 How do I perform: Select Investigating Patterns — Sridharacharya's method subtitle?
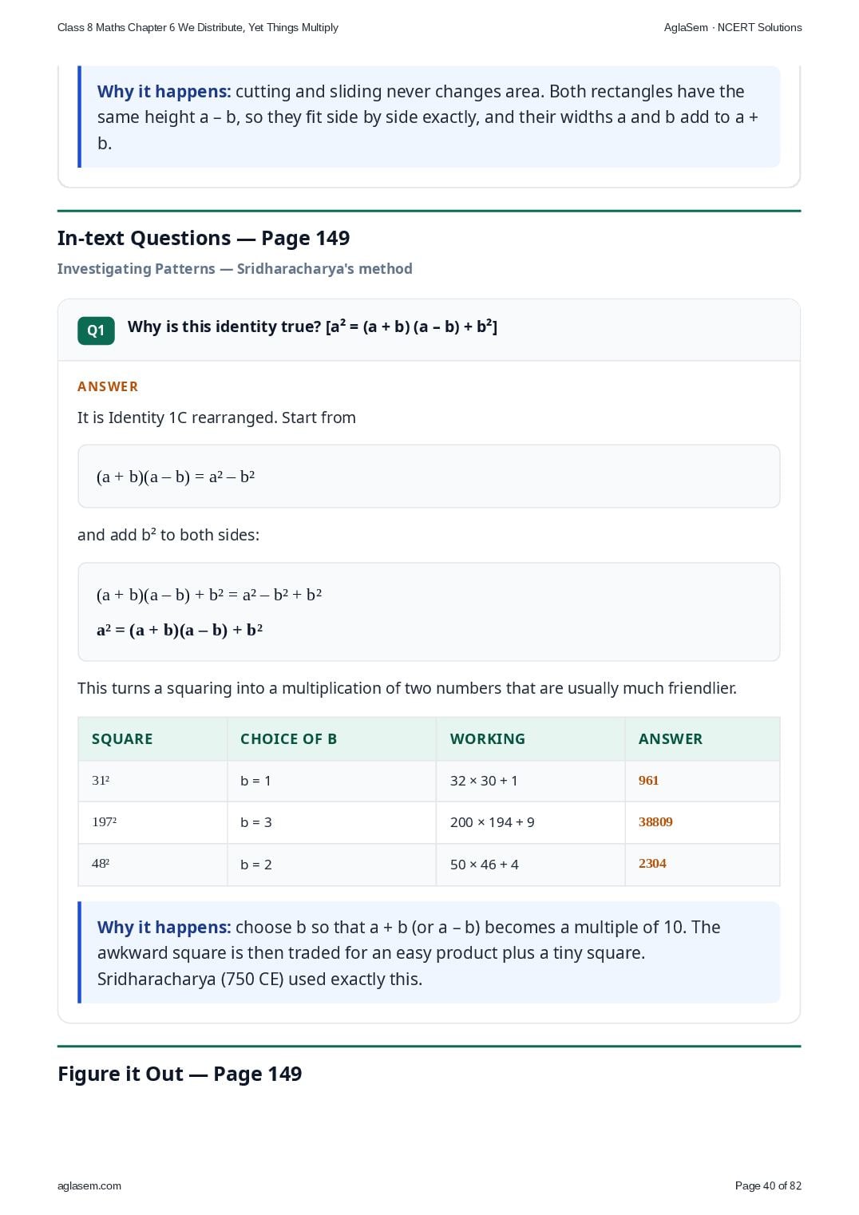[x=235, y=269]
